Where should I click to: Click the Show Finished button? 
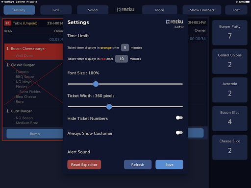(x=202, y=10)
